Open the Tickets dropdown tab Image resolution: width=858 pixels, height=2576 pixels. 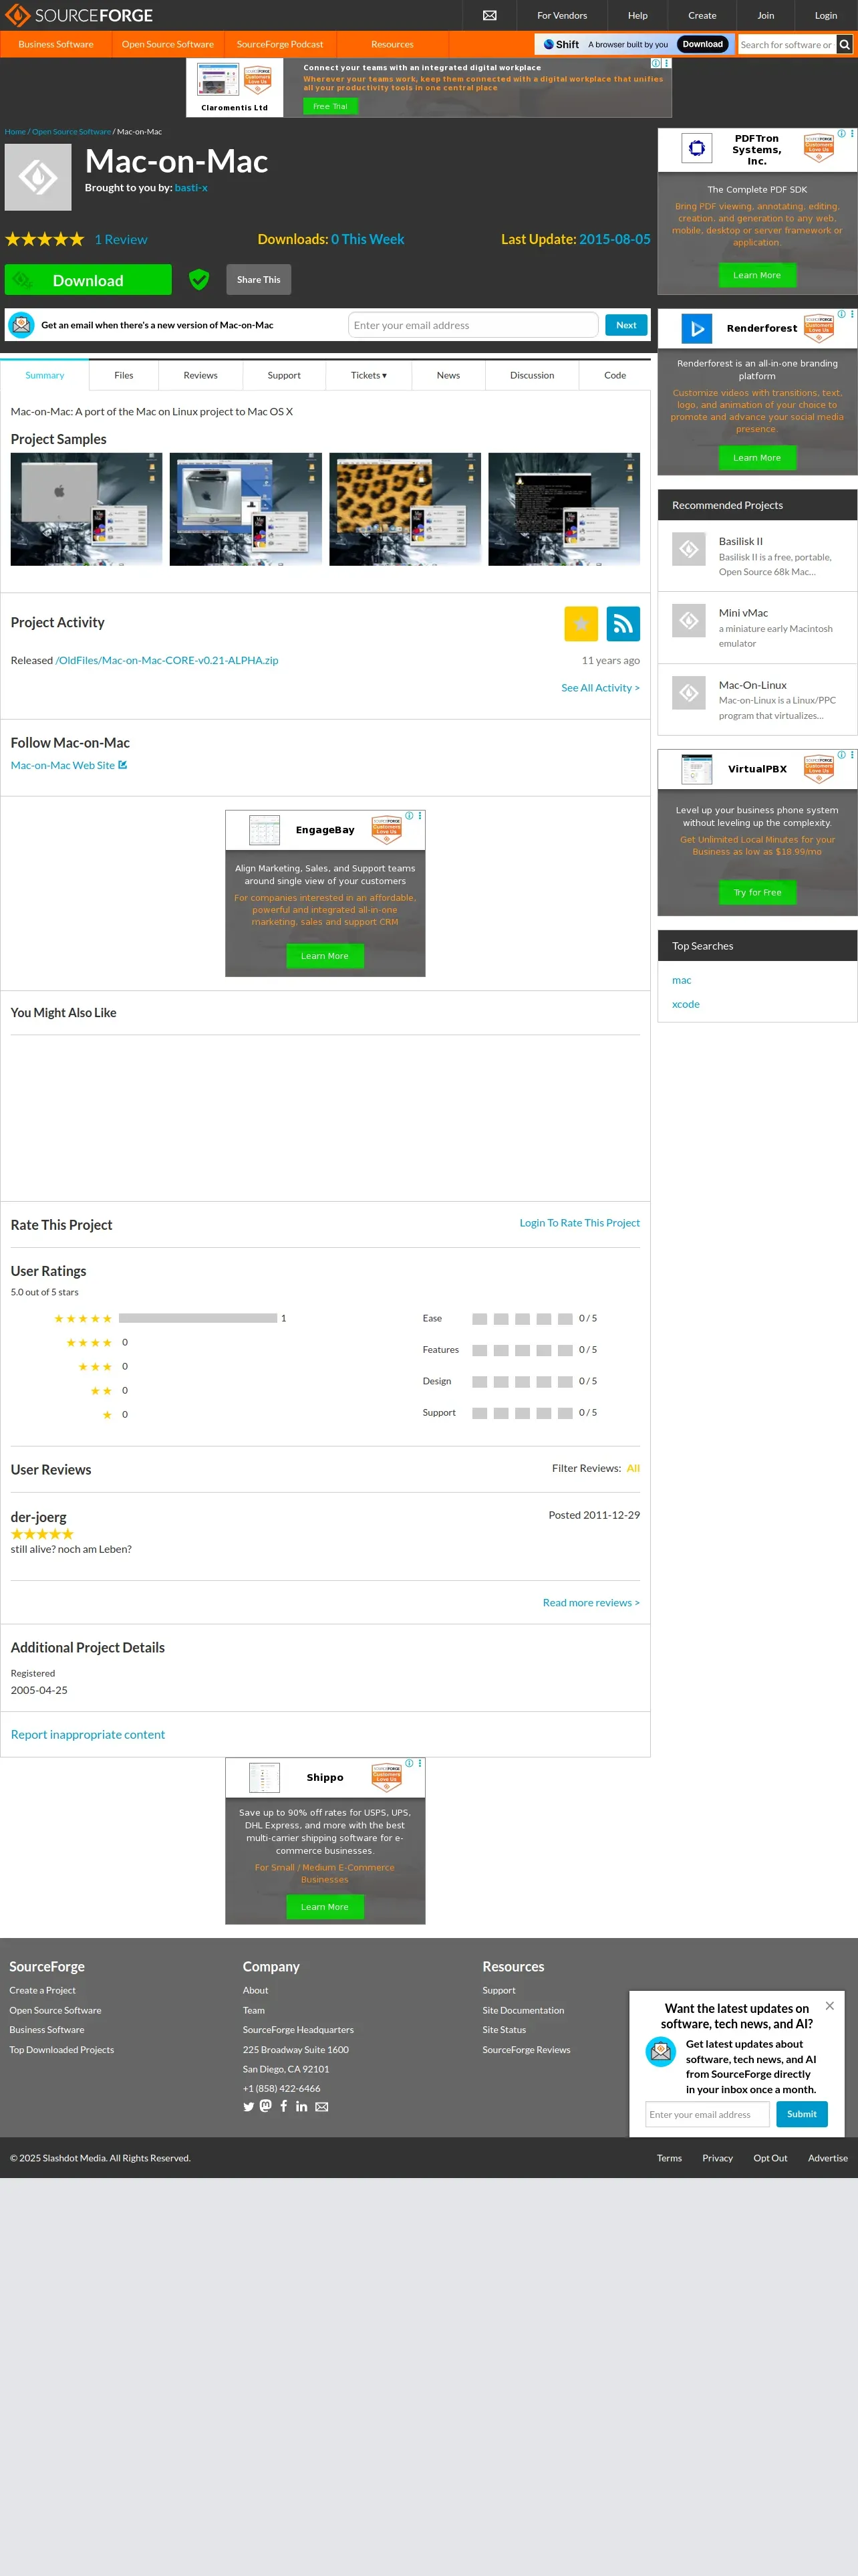tap(369, 375)
